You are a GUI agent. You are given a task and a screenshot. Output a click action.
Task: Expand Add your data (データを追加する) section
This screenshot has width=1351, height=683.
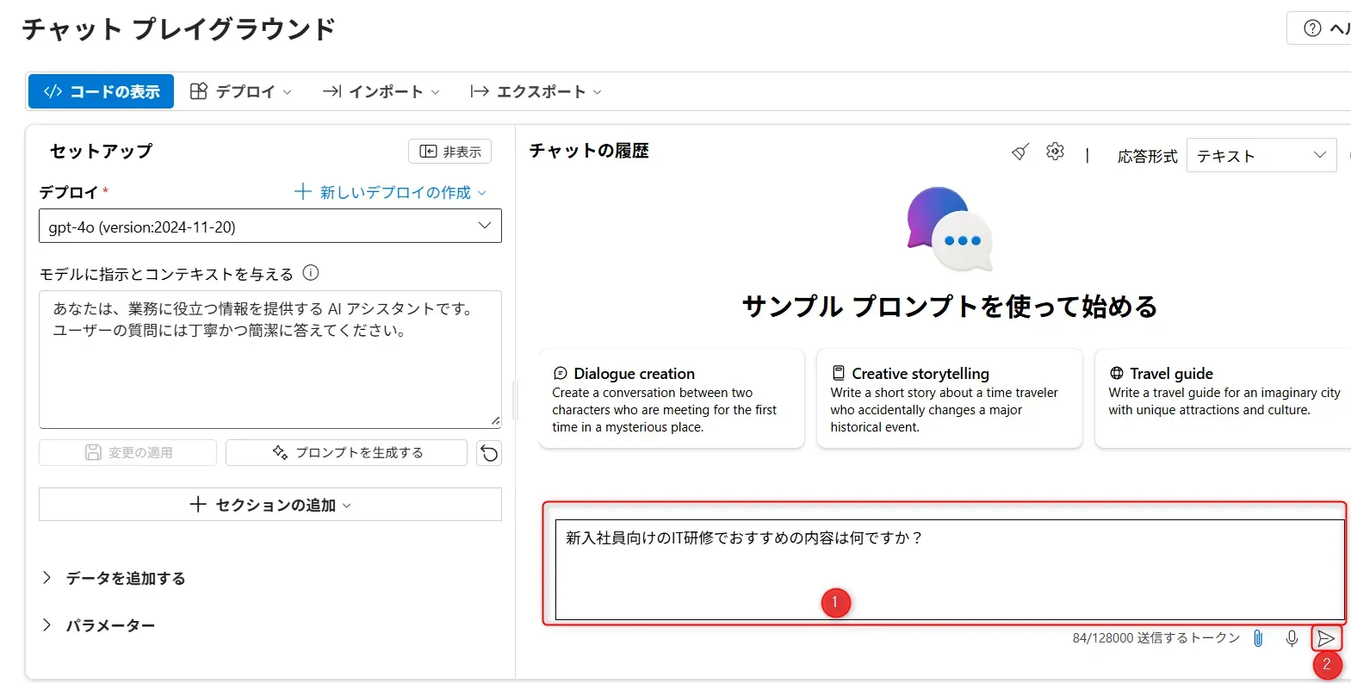114,578
